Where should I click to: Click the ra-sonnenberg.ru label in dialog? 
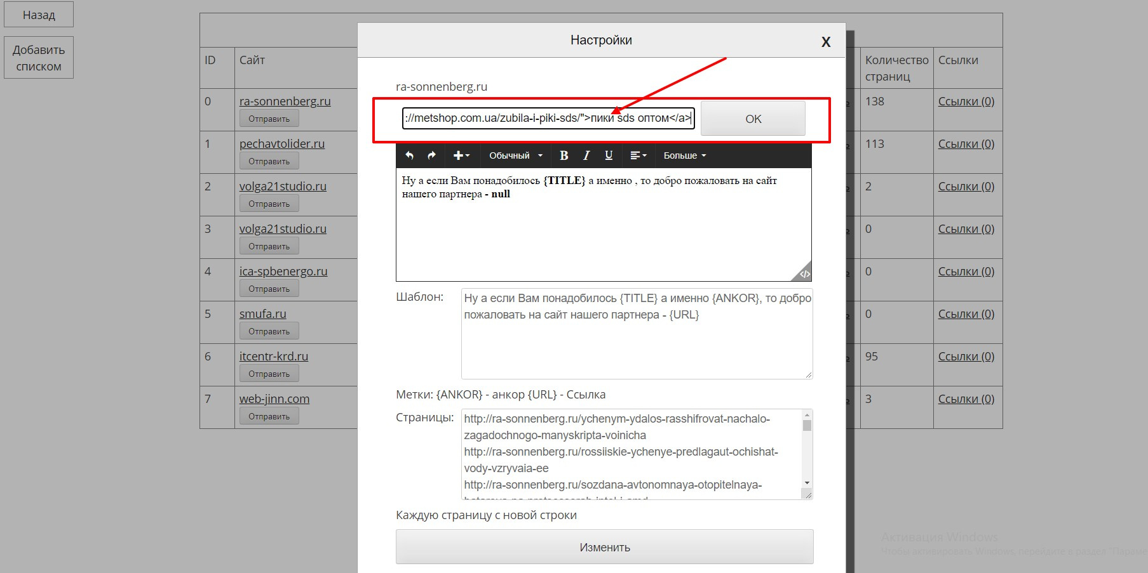(442, 86)
